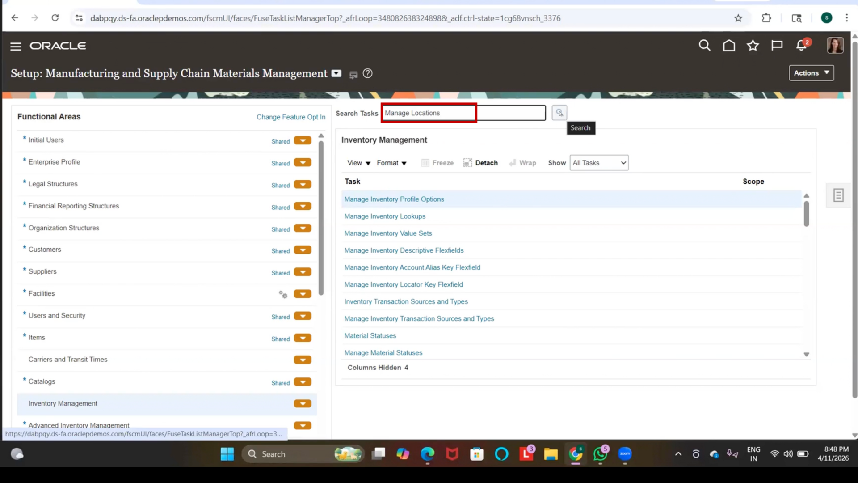Screen dimensions: 858x483
Task: Open the browser extensions puzzle icon
Action: (766, 18)
